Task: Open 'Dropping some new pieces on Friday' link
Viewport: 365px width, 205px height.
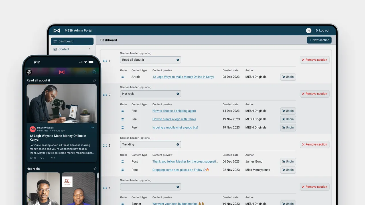Action: pyautogui.click(x=181, y=170)
